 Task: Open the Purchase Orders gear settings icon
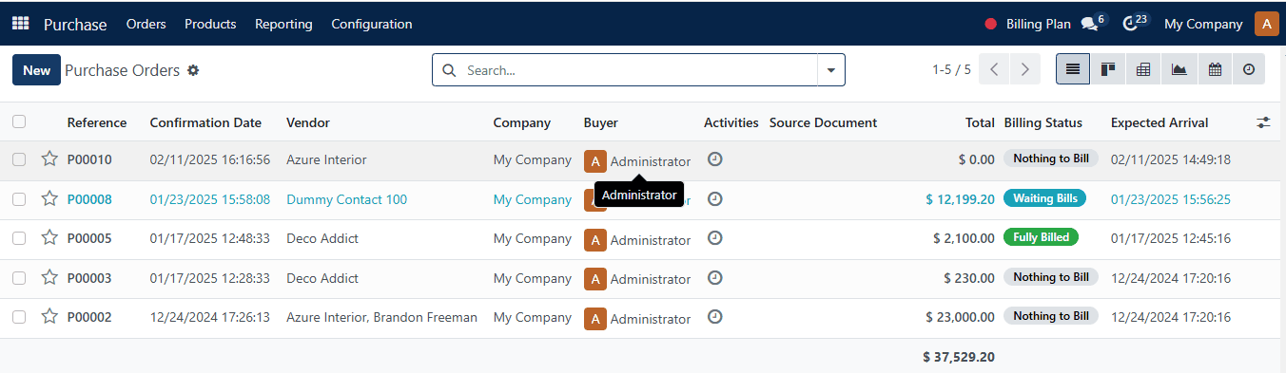[x=193, y=70]
